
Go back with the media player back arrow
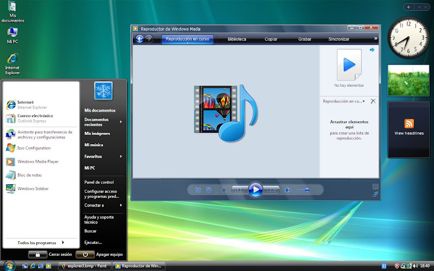[139, 38]
